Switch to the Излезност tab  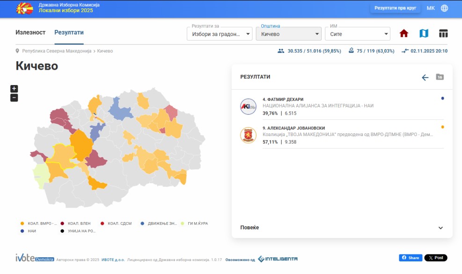click(30, 32)
